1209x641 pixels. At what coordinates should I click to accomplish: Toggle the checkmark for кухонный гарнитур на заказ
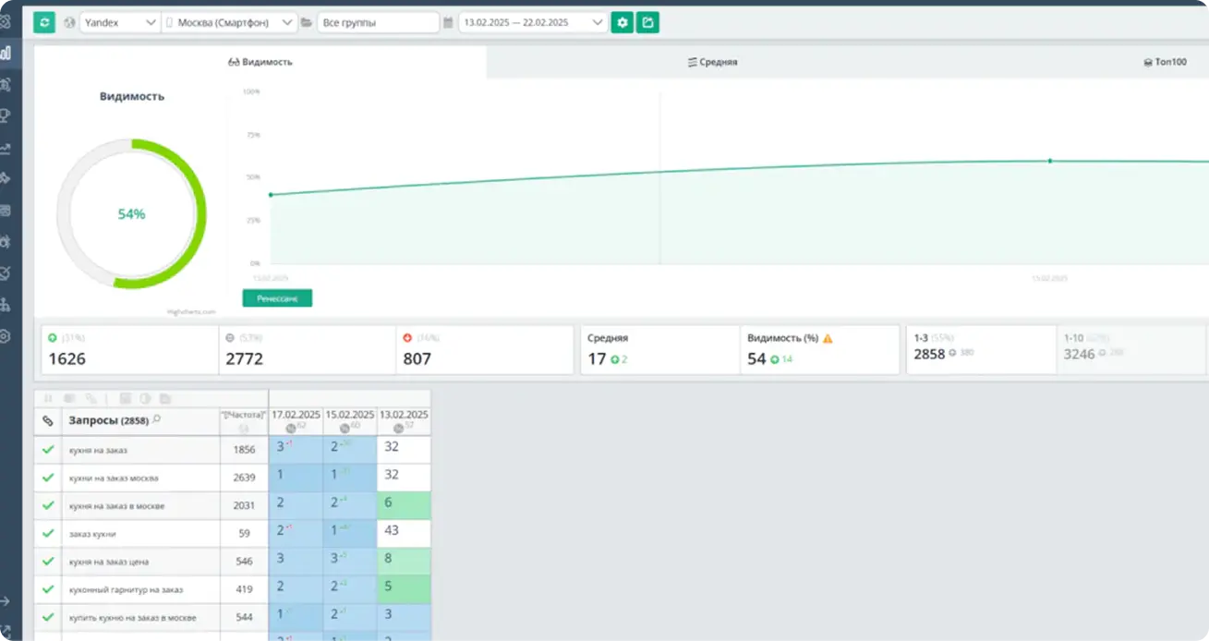click(48, 589)
